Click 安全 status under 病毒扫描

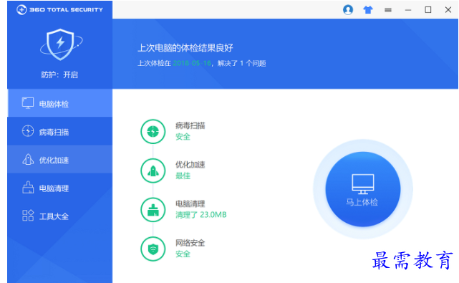[183, 137]
